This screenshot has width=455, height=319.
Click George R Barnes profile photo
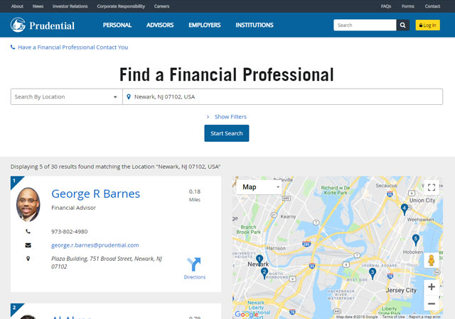[28, 204]
